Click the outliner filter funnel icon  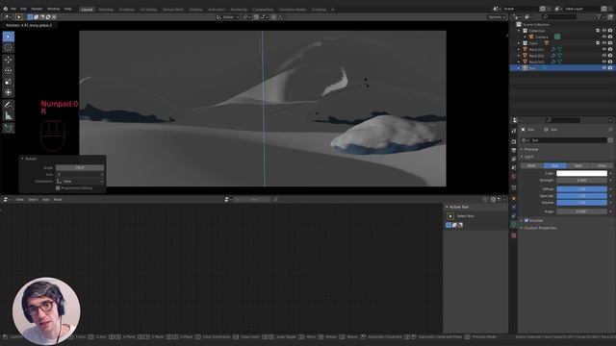(x=599, y=17)
